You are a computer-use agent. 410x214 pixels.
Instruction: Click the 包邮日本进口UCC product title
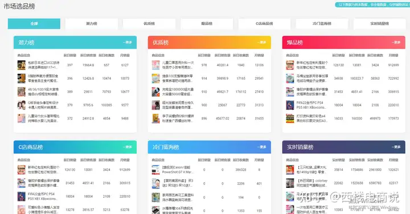click(44, 65)
